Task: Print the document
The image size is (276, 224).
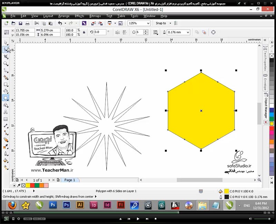Action: (x=27, y=23)
